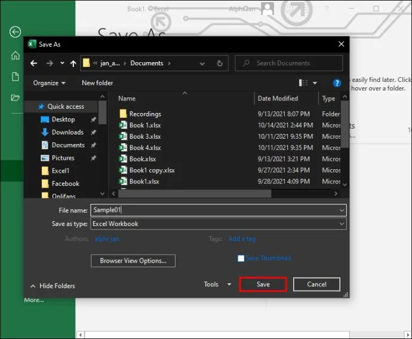This screenshot has height=339, width=412.
Task: Open Browser View Options
Action: click(x=133, y=261)
